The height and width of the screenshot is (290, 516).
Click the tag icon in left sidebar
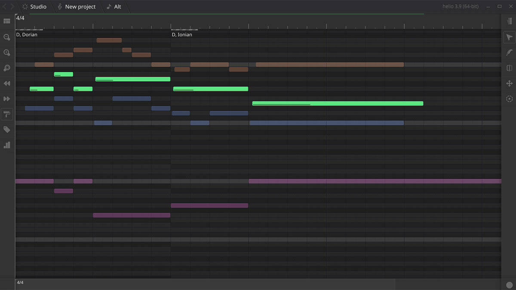(x=7, y=130)
